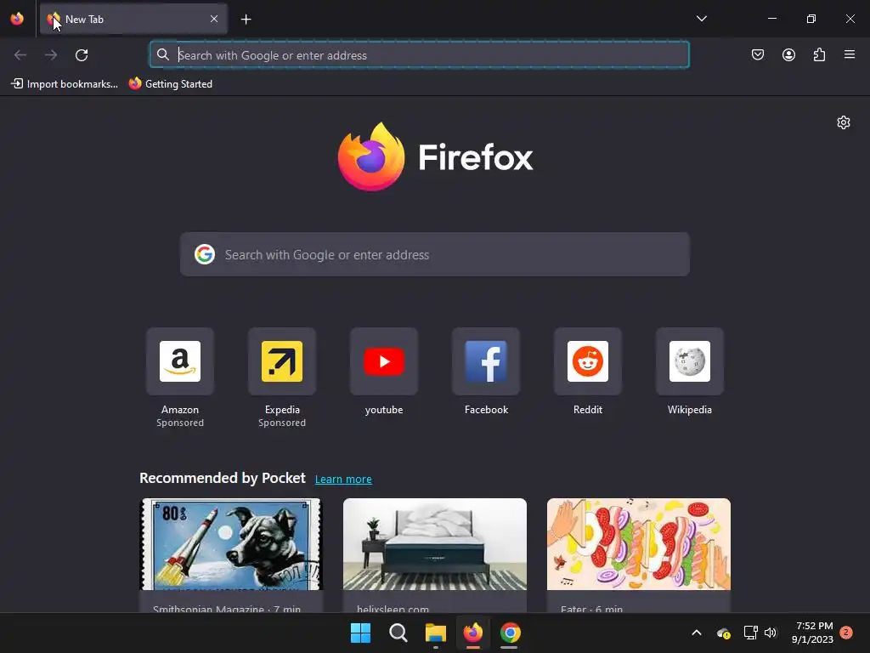
Task: Open network display tray icon
Action: point(750,633)
